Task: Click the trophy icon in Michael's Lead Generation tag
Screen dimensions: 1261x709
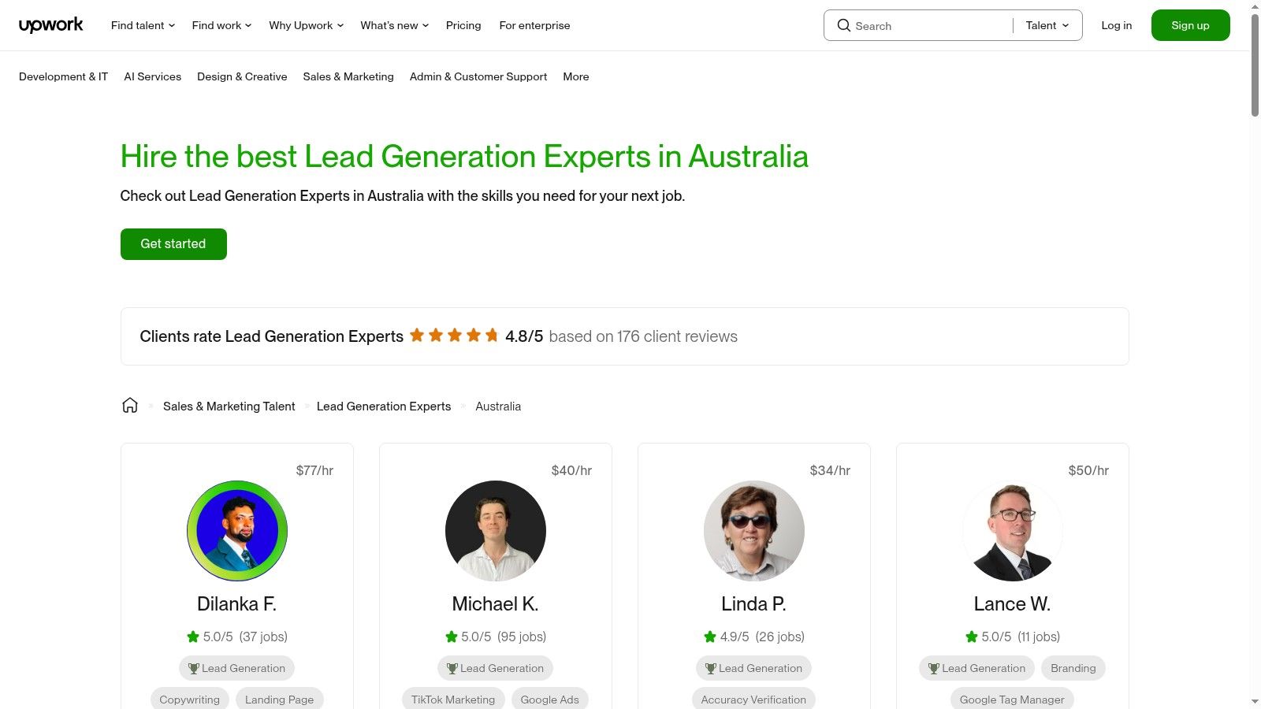Action: pyautogui.click(x=452, y=668)
